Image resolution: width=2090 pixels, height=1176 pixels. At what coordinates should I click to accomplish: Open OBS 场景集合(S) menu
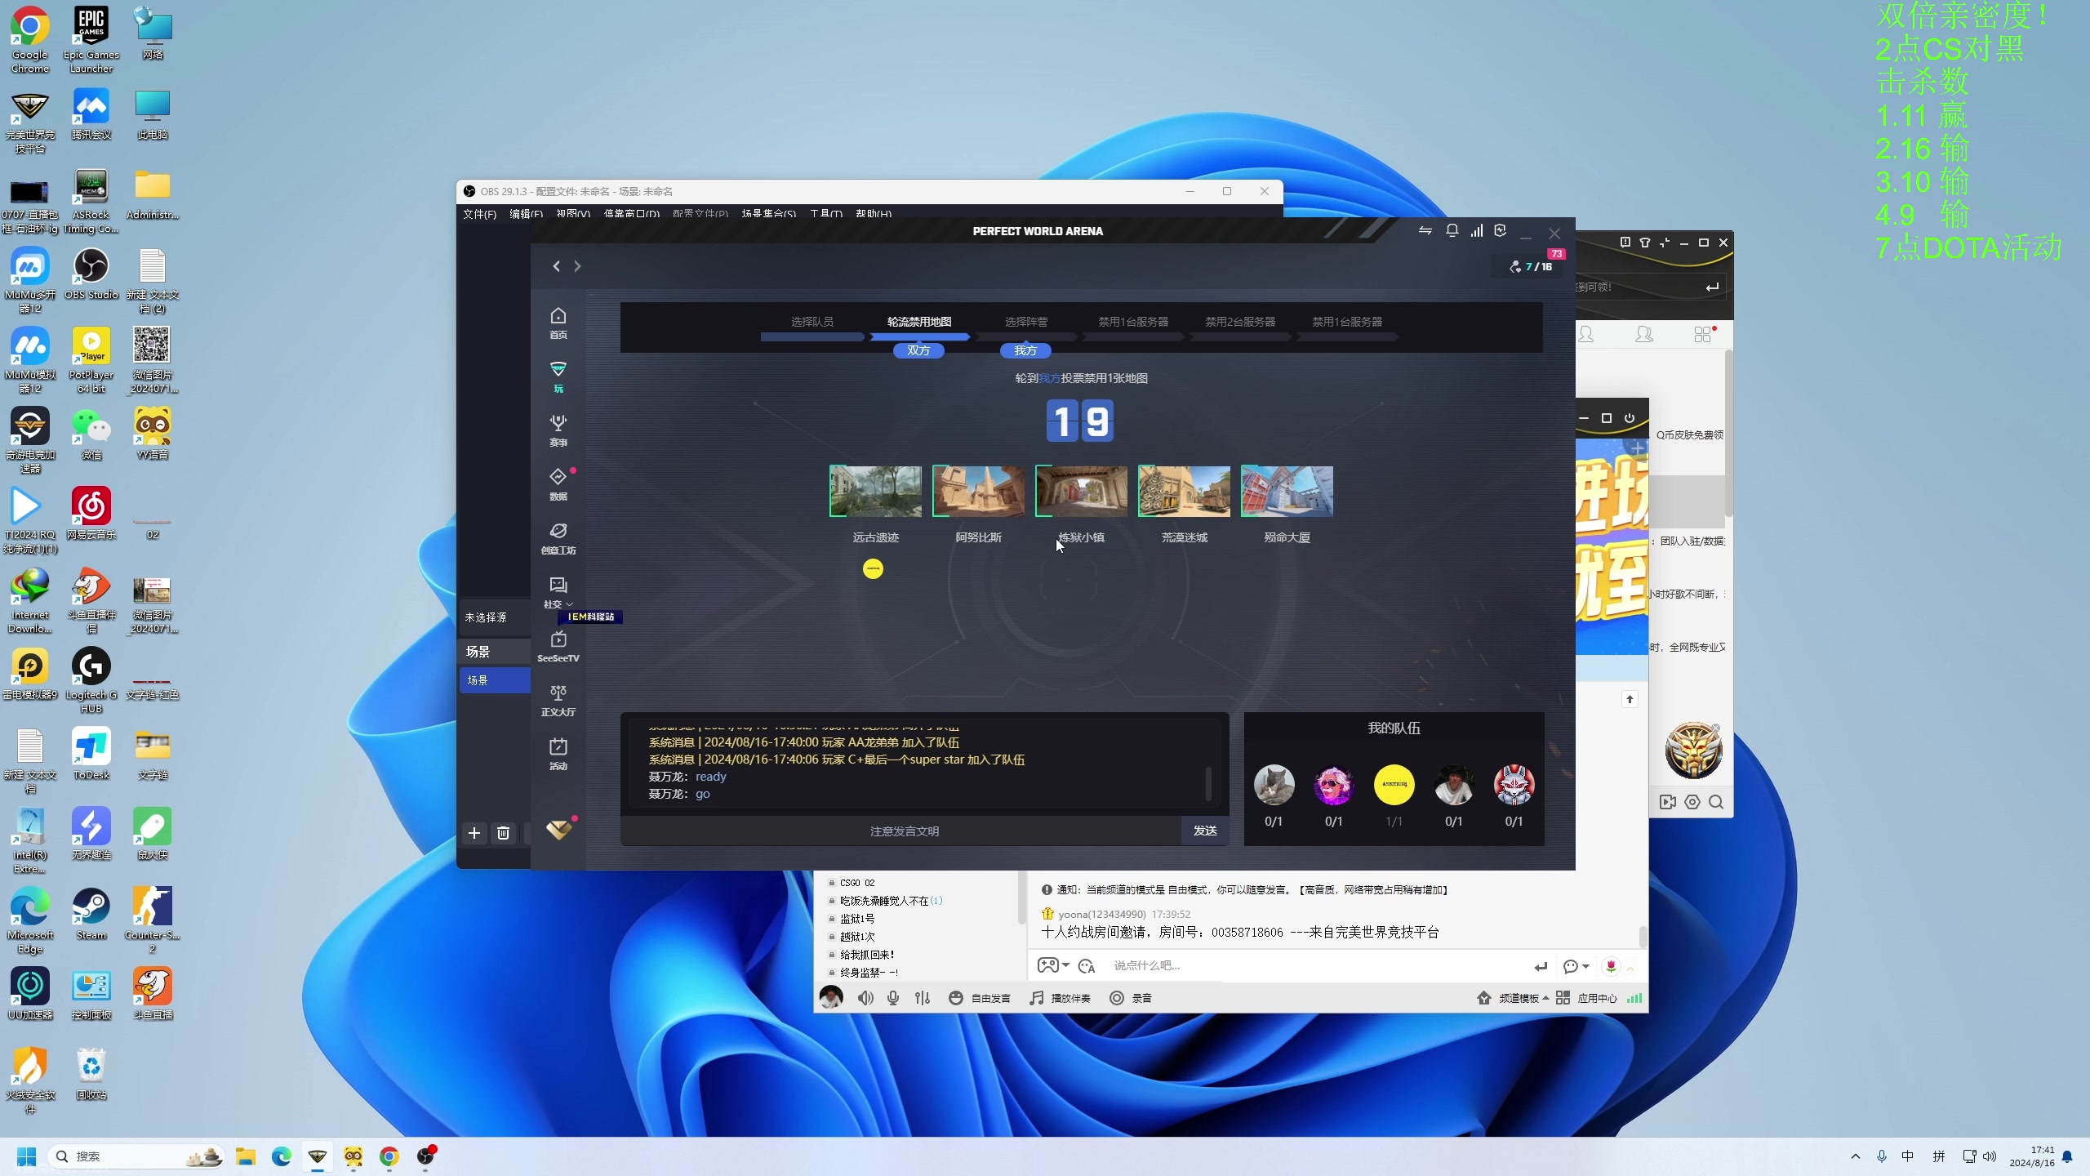click(768, 214)
